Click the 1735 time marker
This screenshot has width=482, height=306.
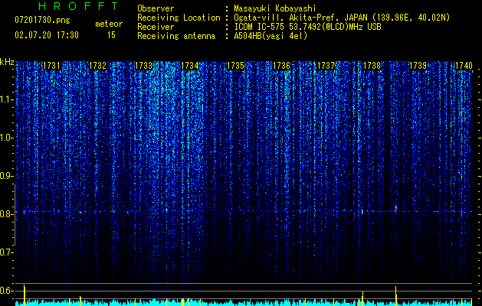click(235, 65)
